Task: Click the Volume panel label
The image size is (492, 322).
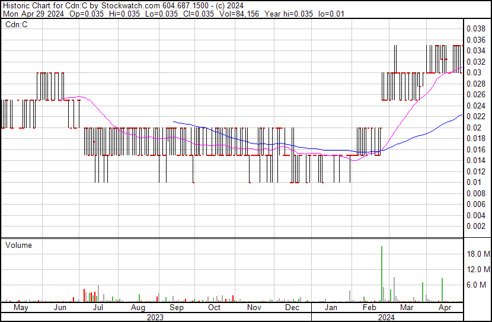Action: tap(18, 245)
